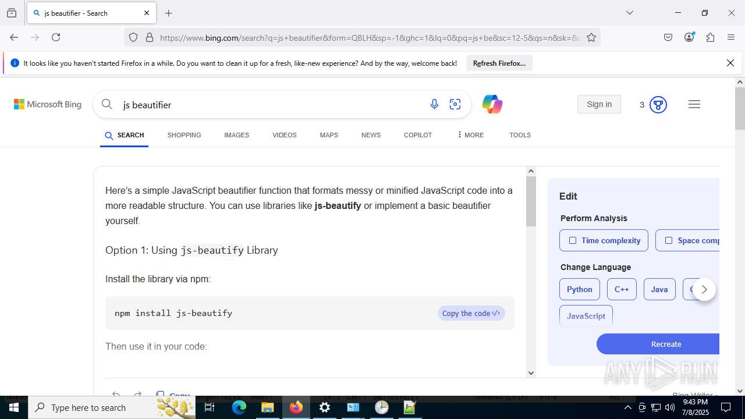Change language to C++
The image size is (745, 419).
point(622,289)
